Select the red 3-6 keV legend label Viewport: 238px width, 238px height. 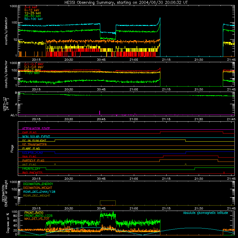click(x=31, y=7)
